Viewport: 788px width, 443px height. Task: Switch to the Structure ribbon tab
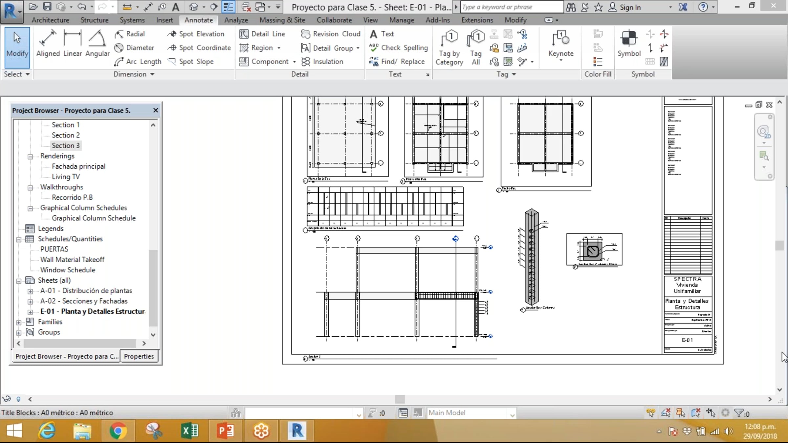tap(94, 20)
